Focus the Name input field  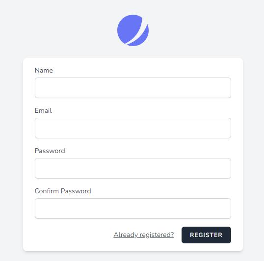(133, 88)
